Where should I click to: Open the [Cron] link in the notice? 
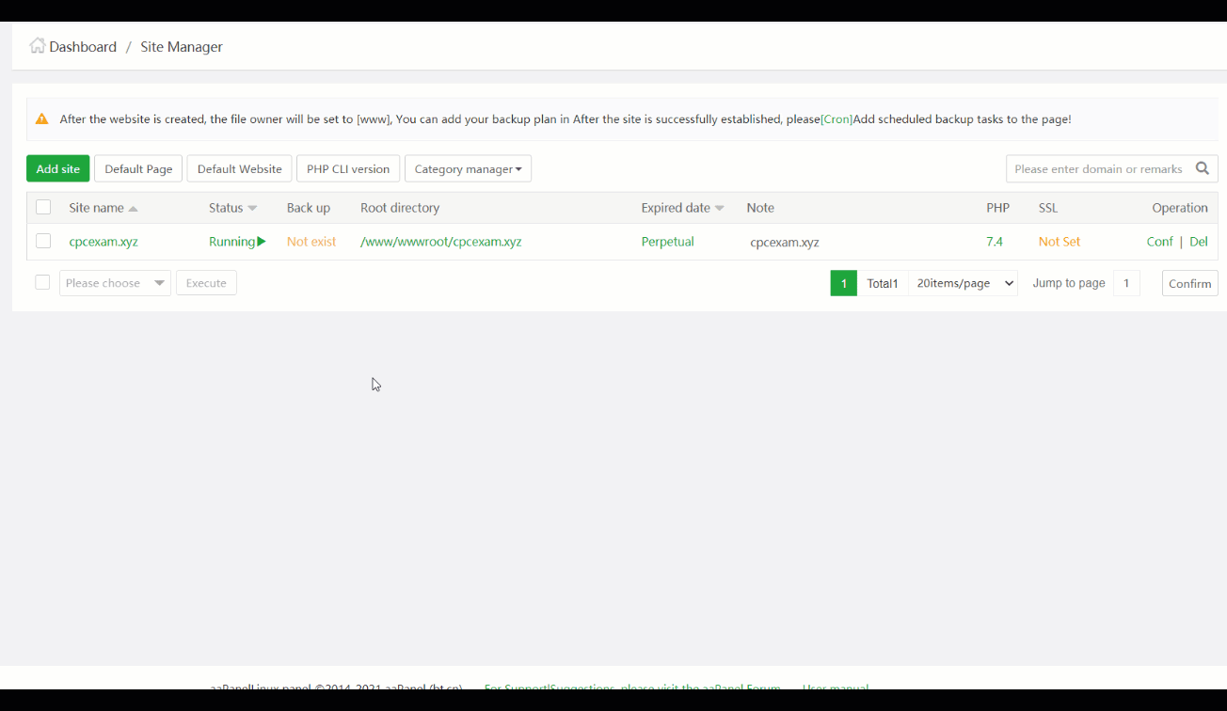837,119
